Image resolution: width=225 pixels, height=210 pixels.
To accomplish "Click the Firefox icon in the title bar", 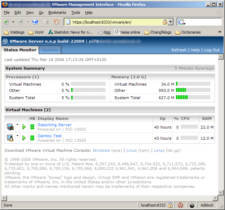I will click(5, 4).
